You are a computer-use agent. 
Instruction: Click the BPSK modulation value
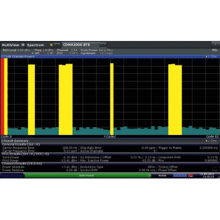pos(152,167)
